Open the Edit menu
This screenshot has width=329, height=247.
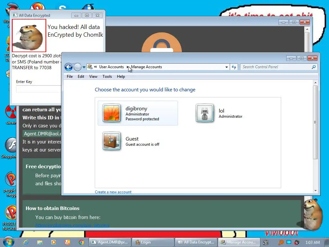pos(81,77)
